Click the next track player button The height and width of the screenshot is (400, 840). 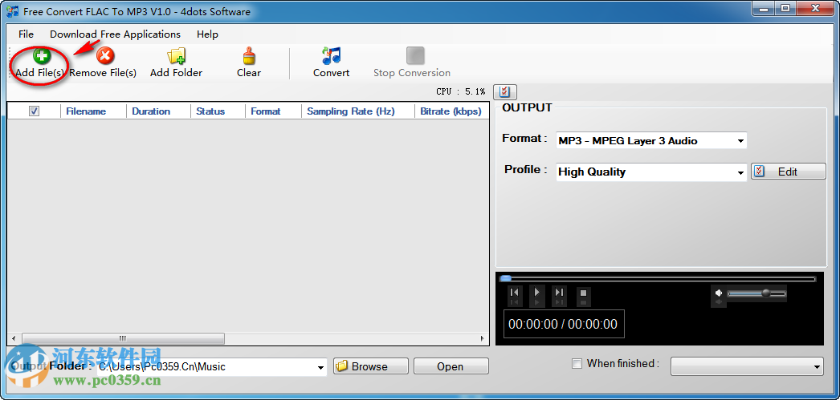tap(559, 293)
